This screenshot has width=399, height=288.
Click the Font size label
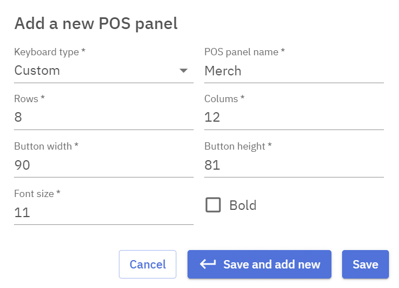click(x=37, y=194)
